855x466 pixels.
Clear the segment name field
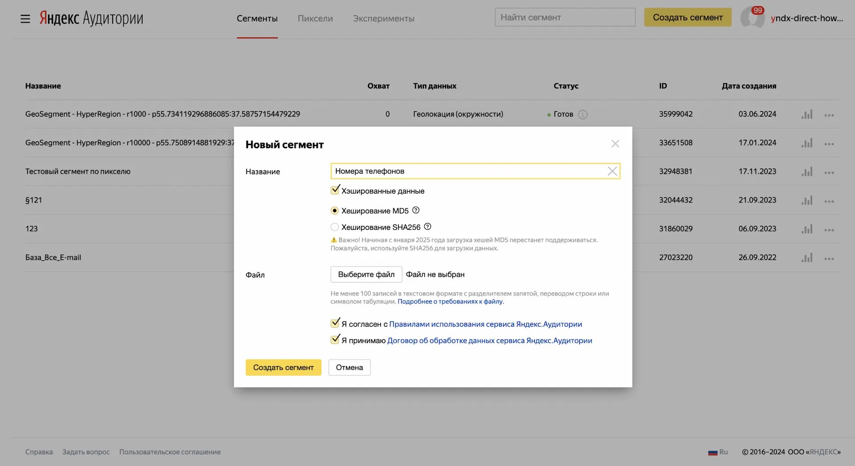[x=612, y=171]
